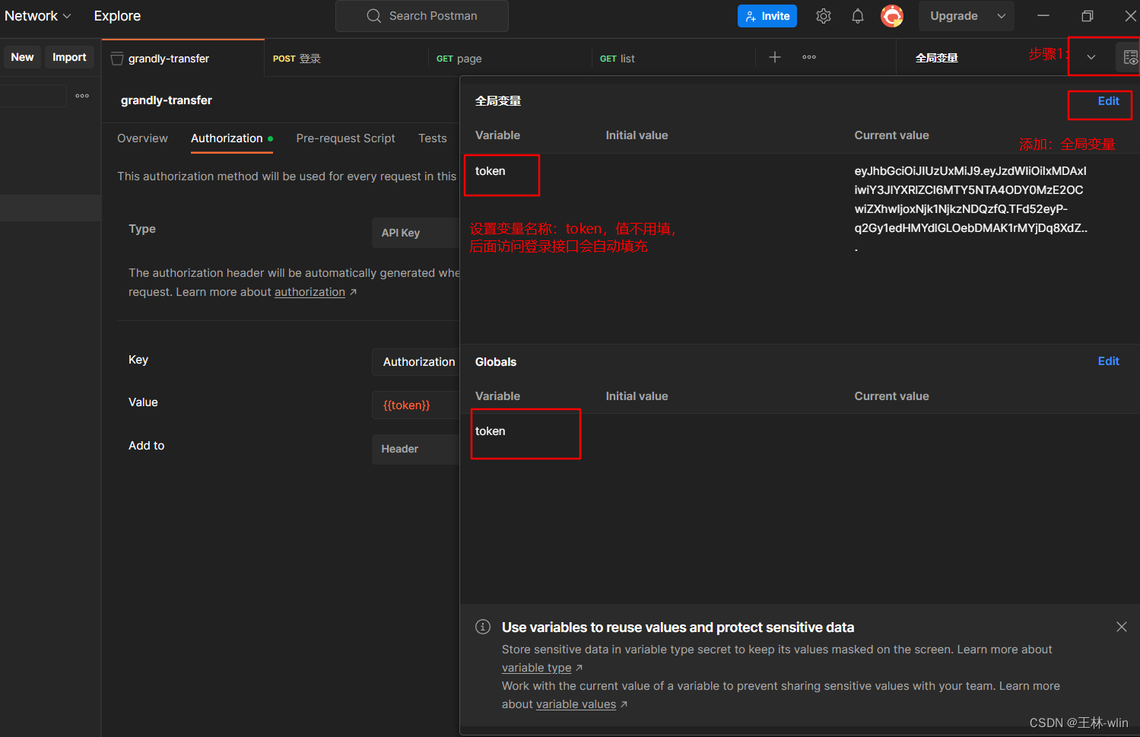
Task: Open the user avatar menu
Action: click(891, 16)
